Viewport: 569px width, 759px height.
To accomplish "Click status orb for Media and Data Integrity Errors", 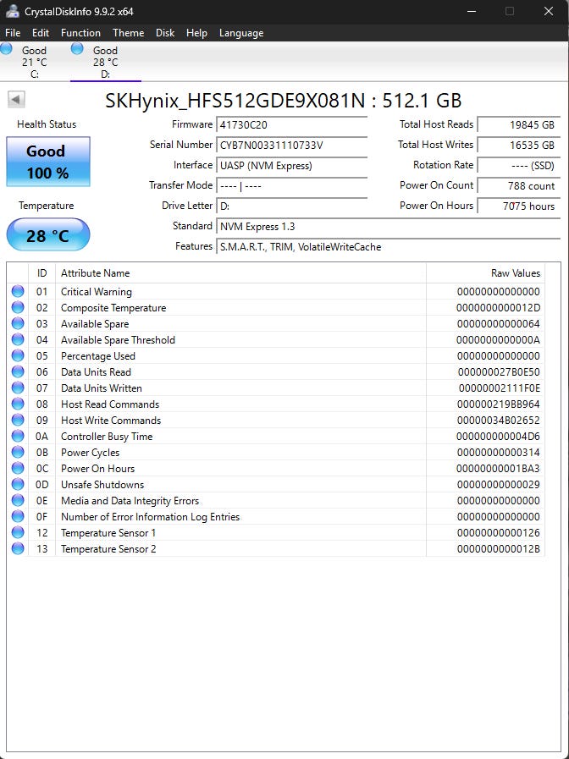I will 18,500.
